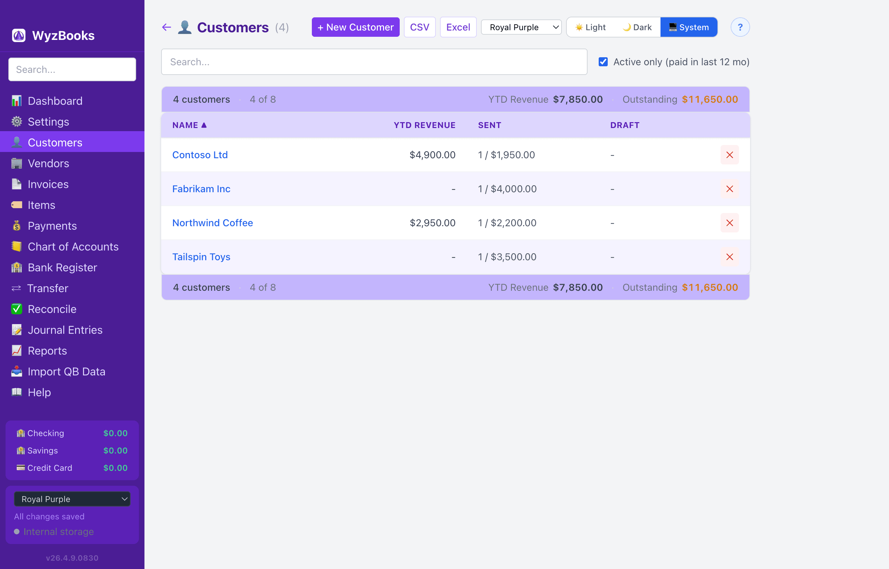This screenshot has height=569, width=889.
Task: Open Fabrikam Inc customer link
Action: tap(201, 189)
